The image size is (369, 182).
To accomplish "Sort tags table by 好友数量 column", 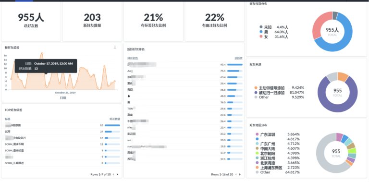I will point(115,119).
